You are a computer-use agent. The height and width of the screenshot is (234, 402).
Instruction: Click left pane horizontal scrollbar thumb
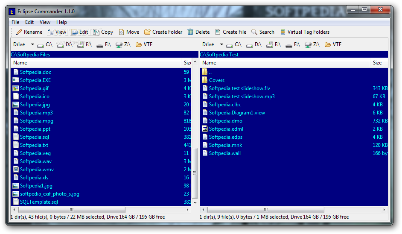point(72,210)
